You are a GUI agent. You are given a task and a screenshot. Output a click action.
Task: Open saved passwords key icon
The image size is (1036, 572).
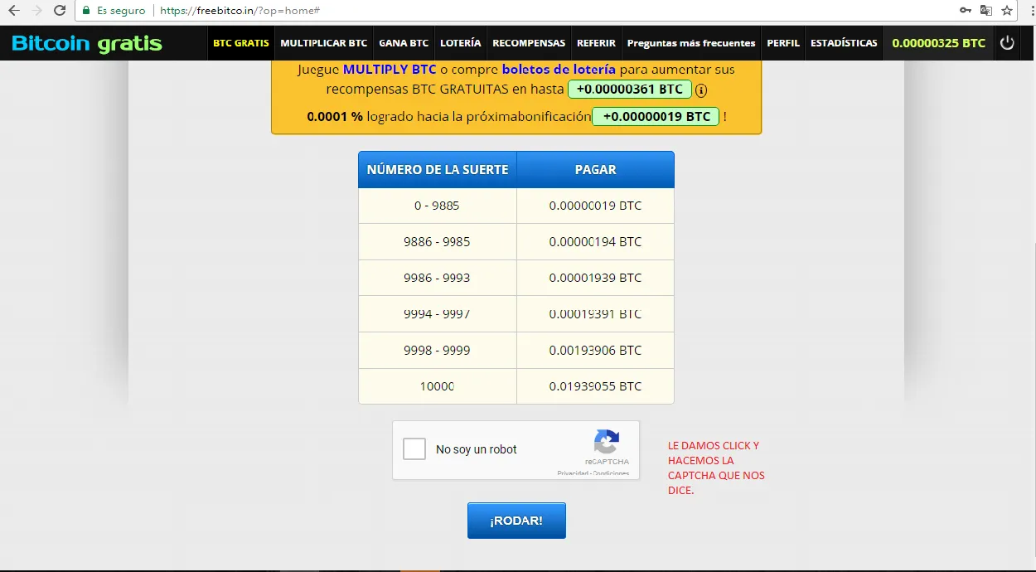click(966, 11)
